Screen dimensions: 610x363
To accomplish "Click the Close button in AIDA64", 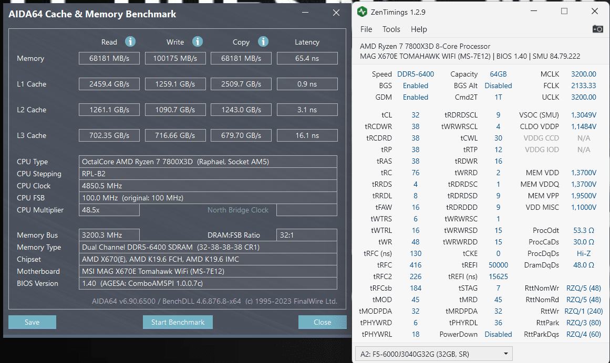I will (323, 322).
